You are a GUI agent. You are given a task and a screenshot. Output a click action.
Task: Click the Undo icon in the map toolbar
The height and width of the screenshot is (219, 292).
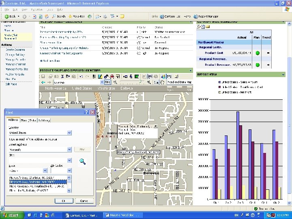(81, 77)
